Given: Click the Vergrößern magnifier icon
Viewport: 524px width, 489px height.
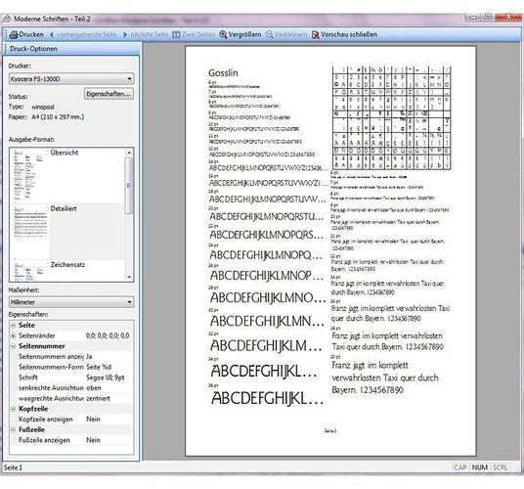Looking at the screenshot, I should (223, 34).
